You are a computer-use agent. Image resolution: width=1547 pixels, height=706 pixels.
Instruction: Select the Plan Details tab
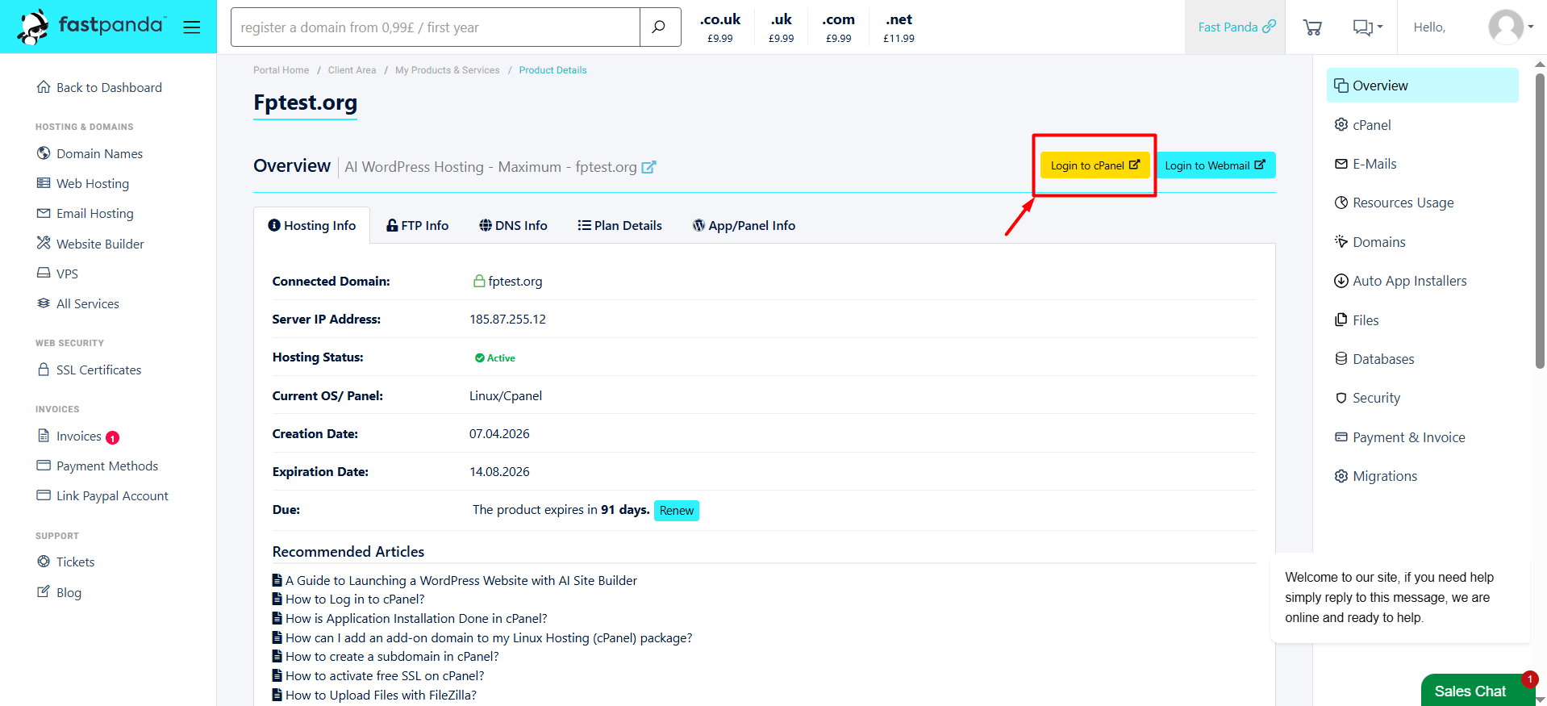pyautogui.click(x=619, y=225)
